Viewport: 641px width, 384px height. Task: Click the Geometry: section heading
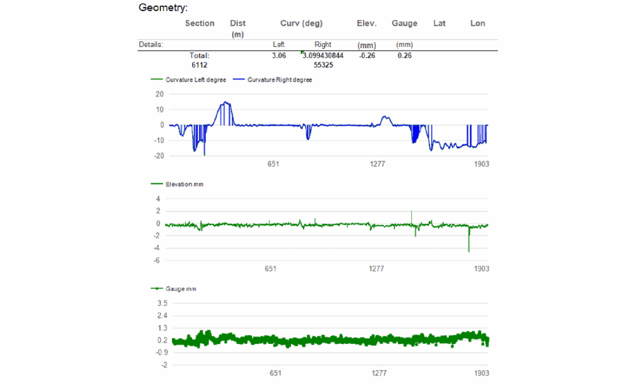(163, 8)
